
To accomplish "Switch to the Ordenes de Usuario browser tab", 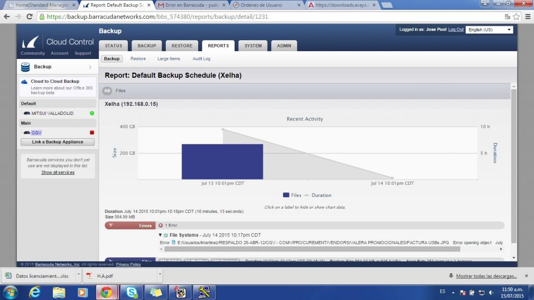I will 266,5.
